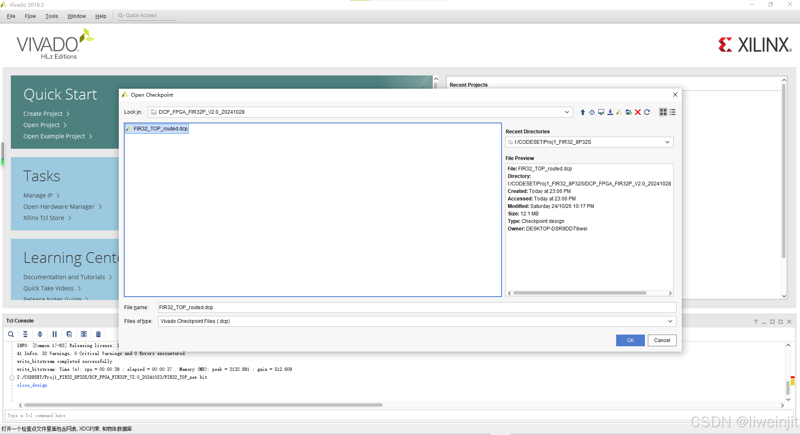Confirm opening checkpoint with OK
This screenshot has height=435, width=800.
630,340
